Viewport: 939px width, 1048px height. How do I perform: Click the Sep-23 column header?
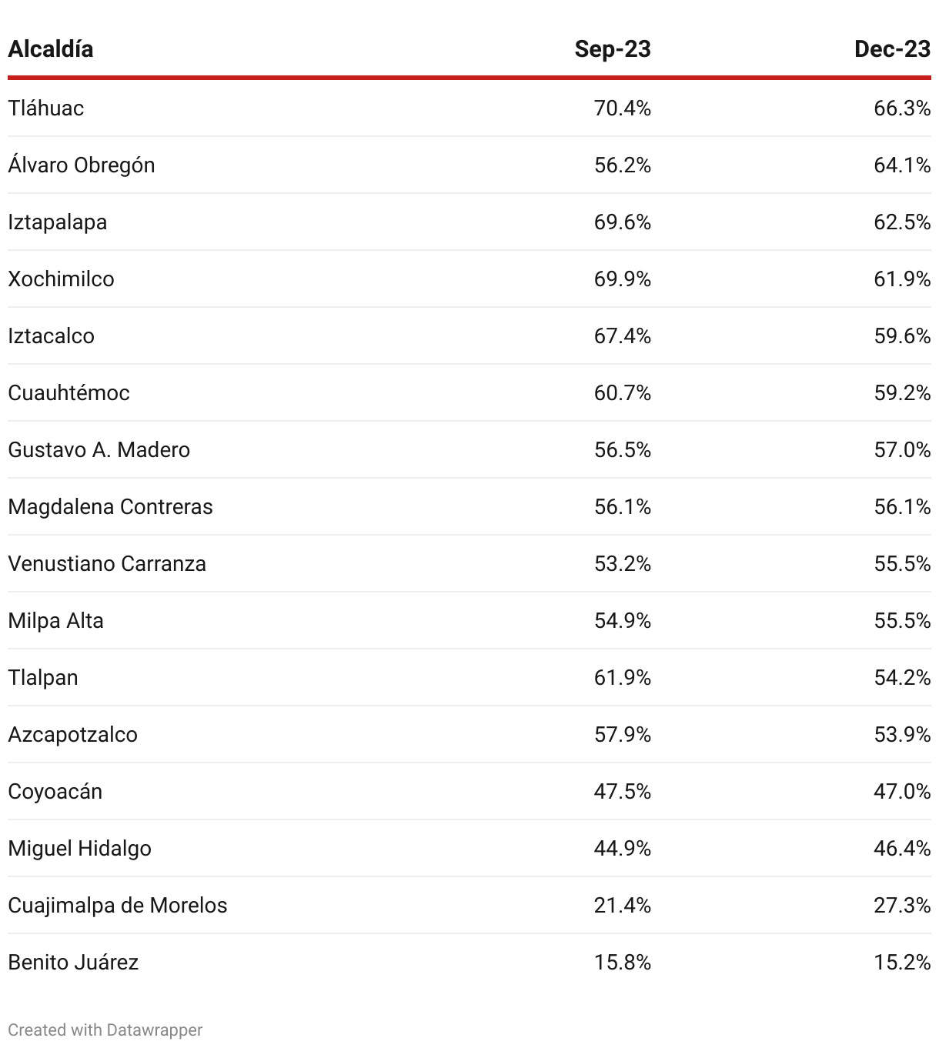click(x=613, y=49)
